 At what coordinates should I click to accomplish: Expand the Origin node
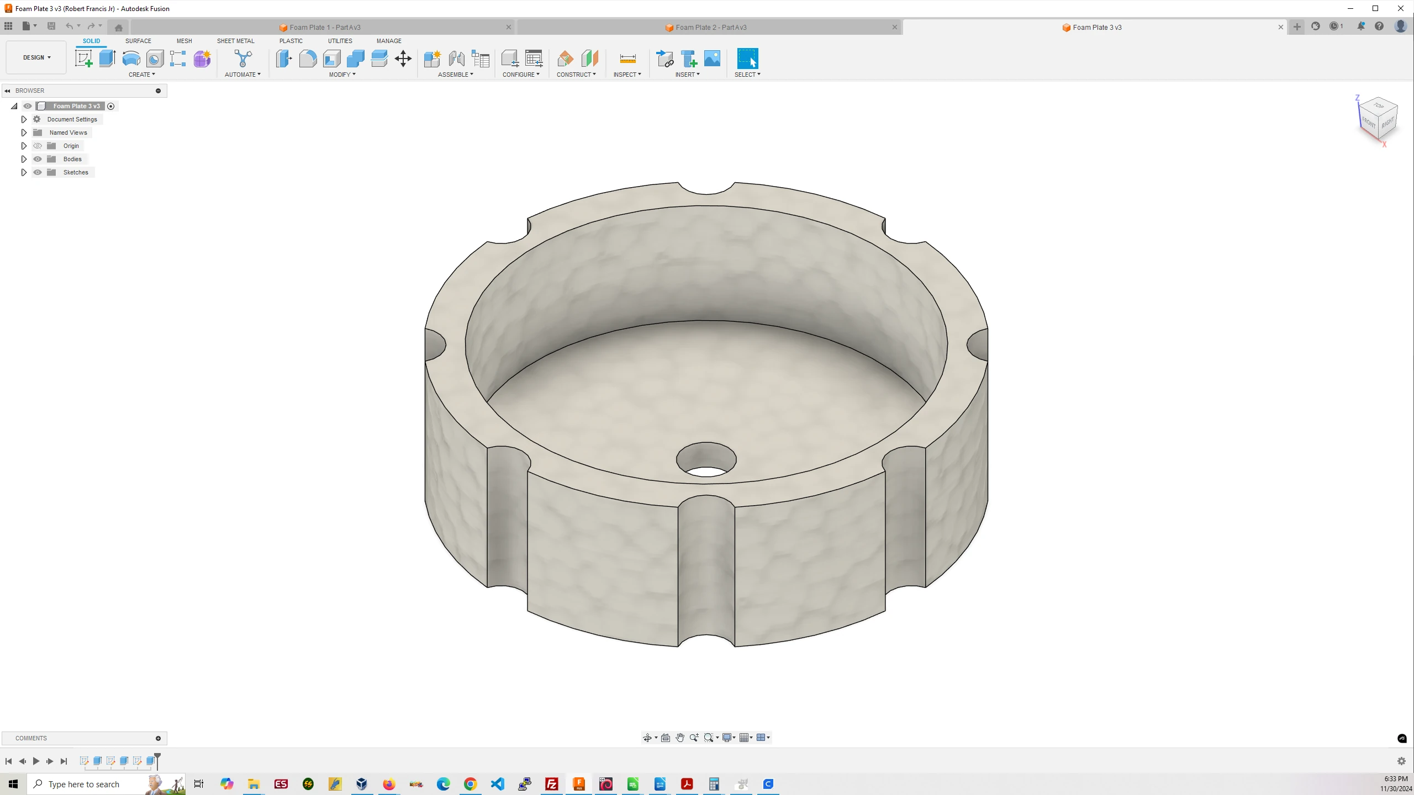(24, 146)
